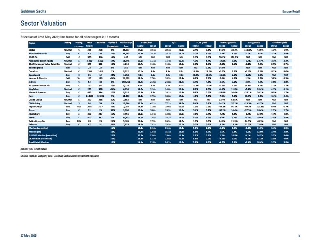The width and height of the screenshot is (321, 248).
Task: Click the 'boohoo group' row name
Action: pos(36,68)
